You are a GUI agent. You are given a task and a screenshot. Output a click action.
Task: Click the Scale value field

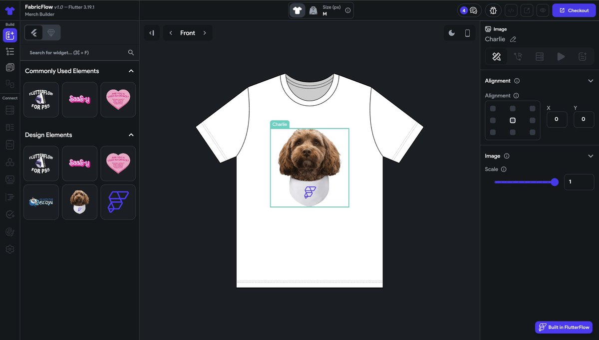(x=579, y=182)
